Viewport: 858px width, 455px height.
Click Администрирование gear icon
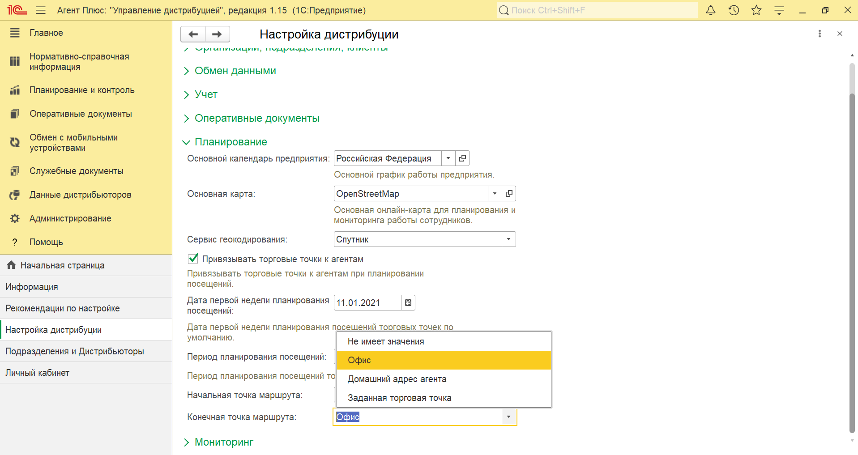(15, 218)
